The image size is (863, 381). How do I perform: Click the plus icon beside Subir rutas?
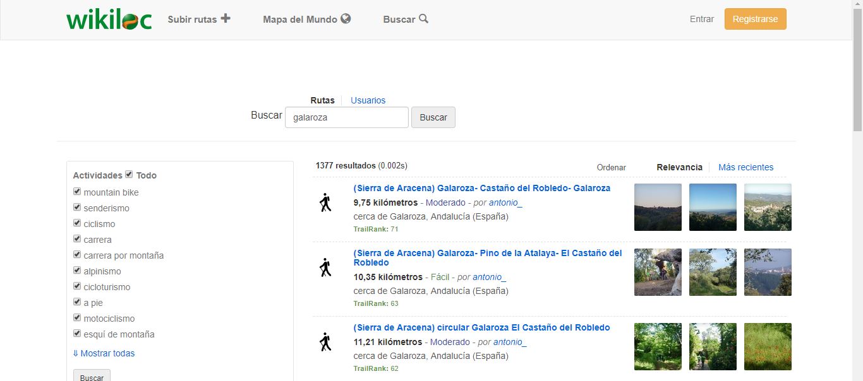pos(226,19)
